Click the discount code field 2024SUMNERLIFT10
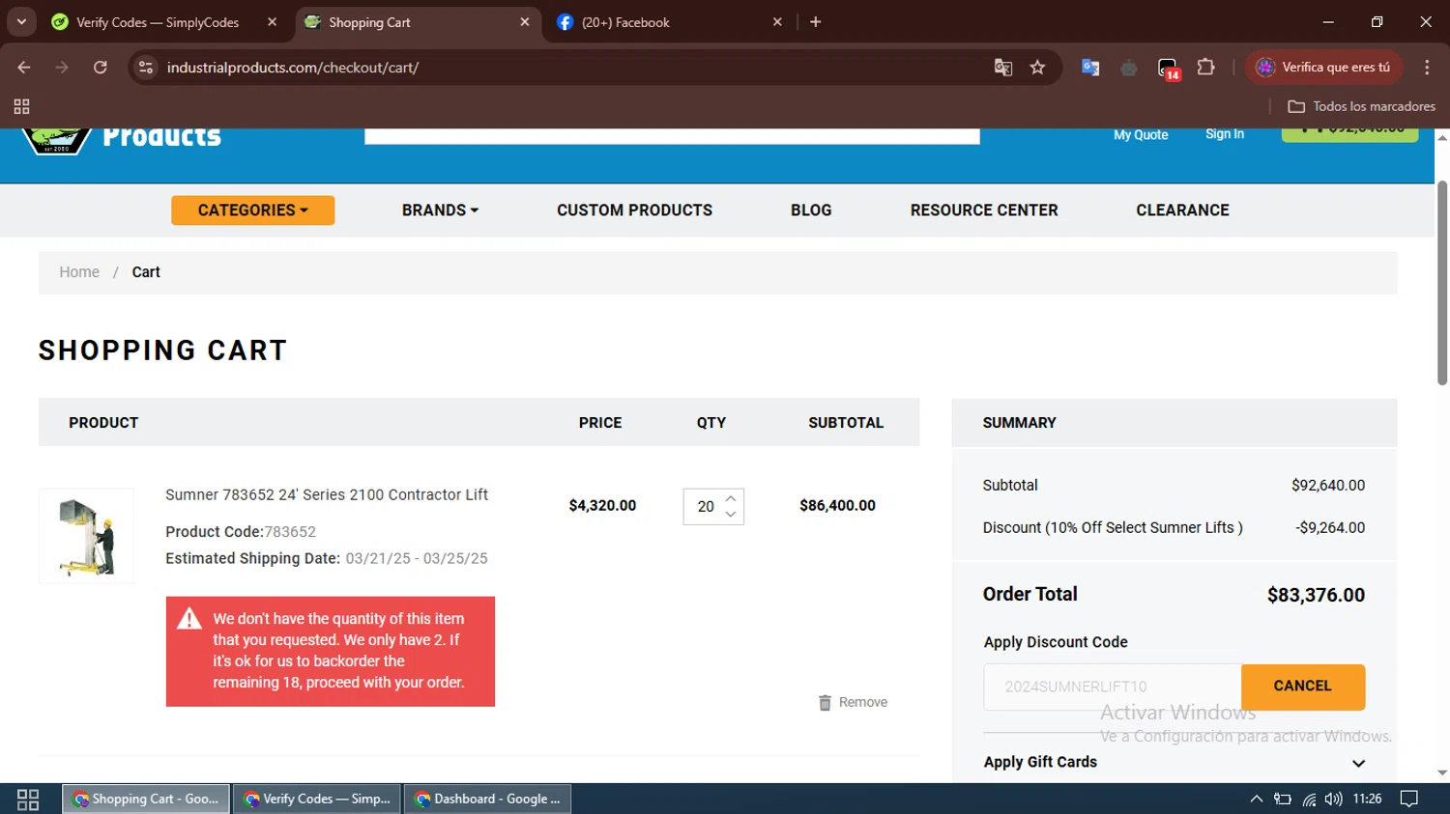 tap(1112, 687)
